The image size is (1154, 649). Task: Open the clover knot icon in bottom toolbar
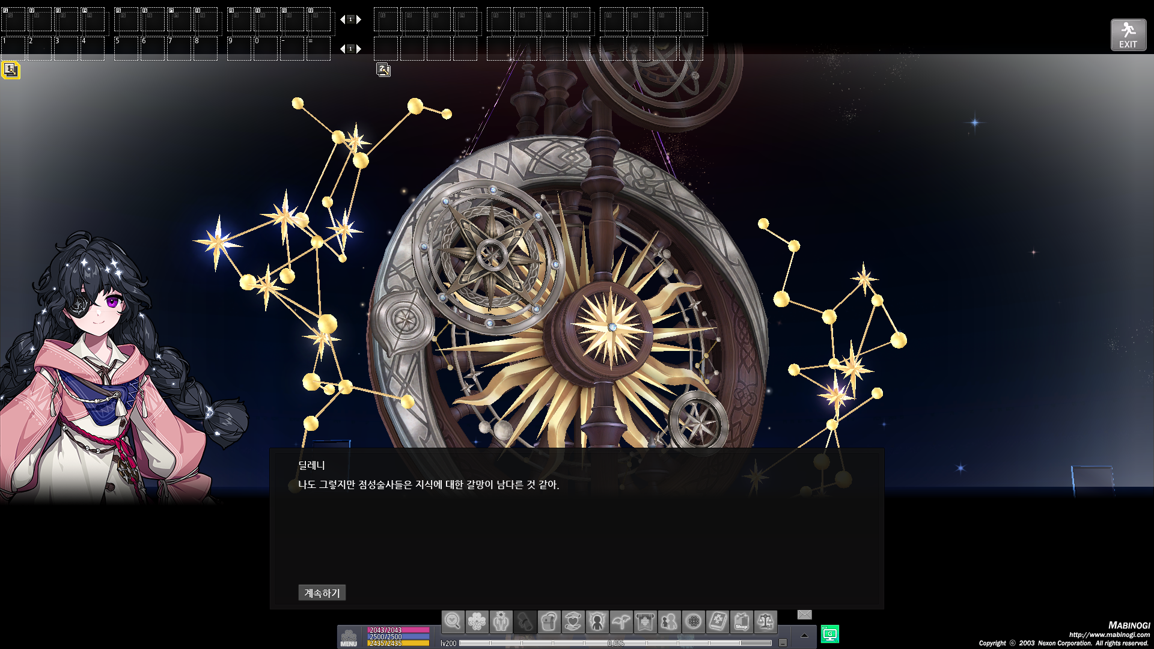[x=477, y=621]
